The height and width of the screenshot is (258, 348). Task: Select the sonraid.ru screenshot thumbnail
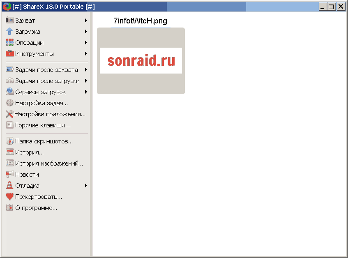click(x=141, y=60)
